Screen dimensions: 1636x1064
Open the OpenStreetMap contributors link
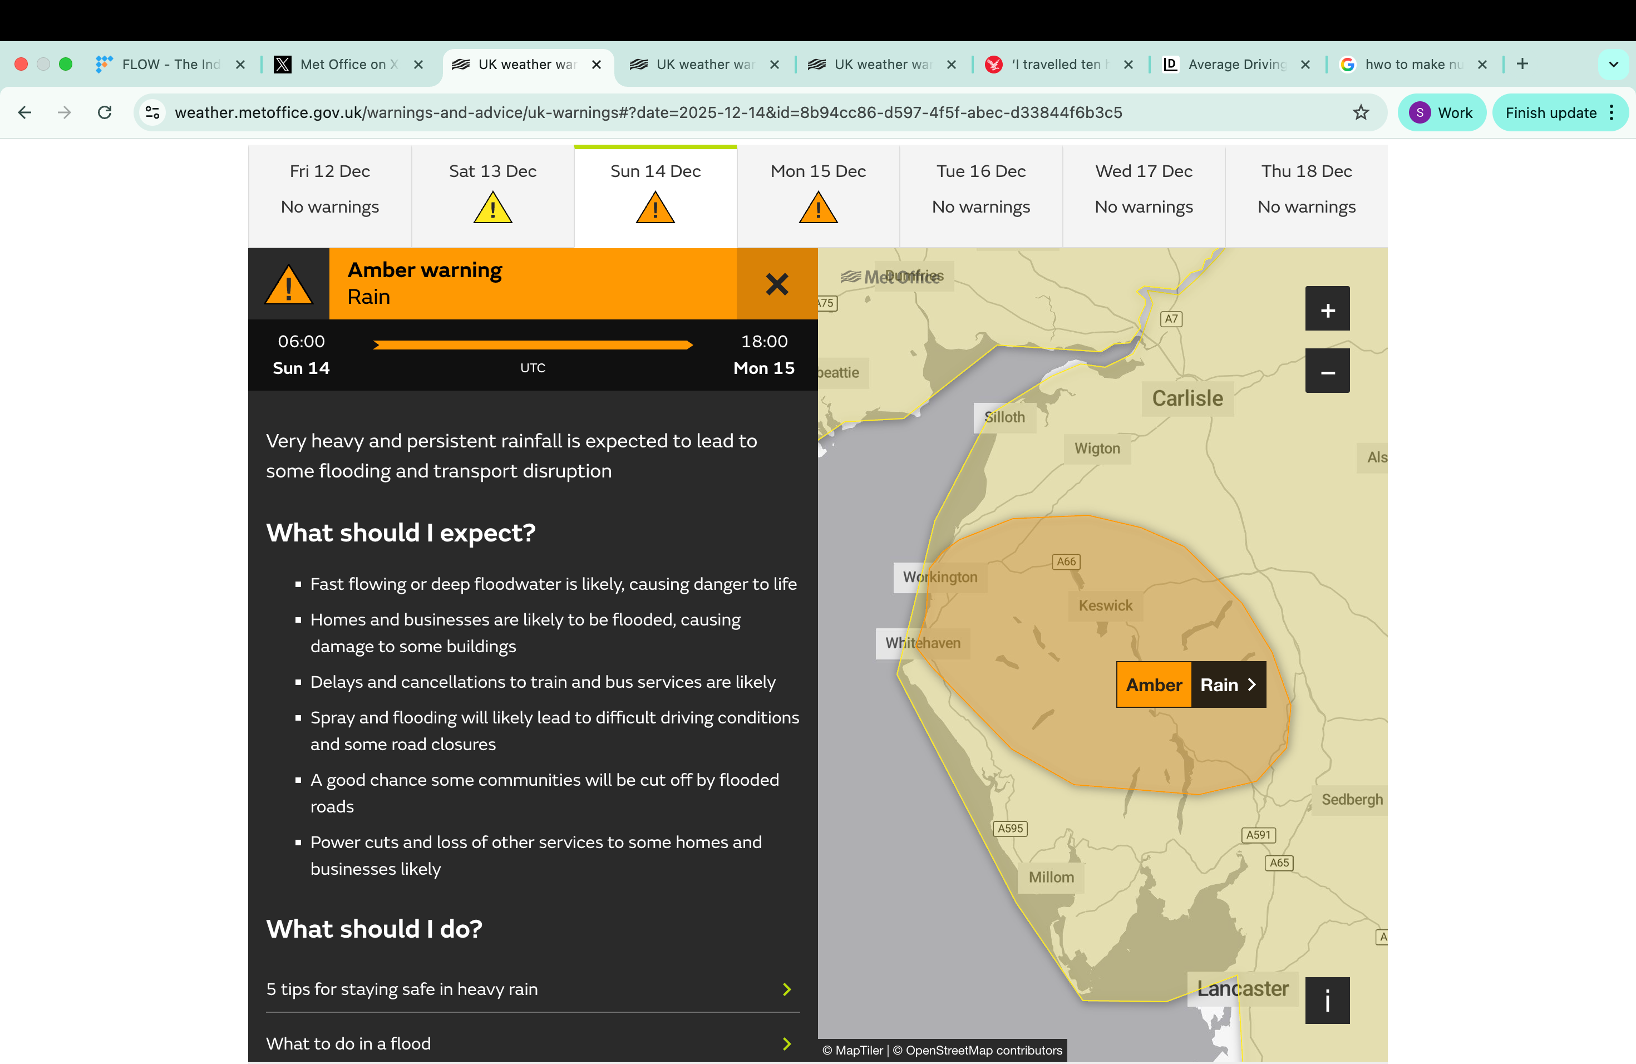click(979, 1050)
